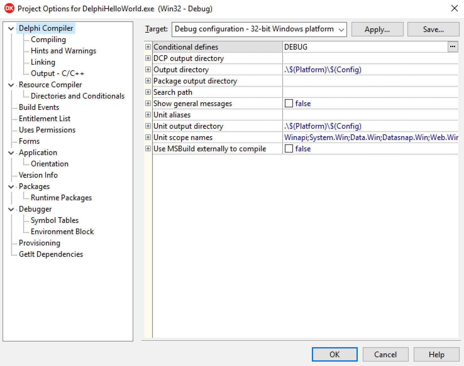Viewport: 464px width, 366px height.
Task: Open the Compiling options page
Action: pyautogui.click(x=48, y=40)
